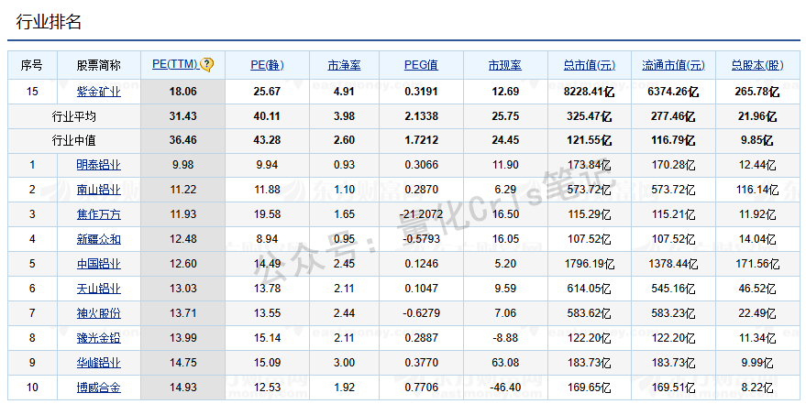Sort by 总市值(元) column header
806x404 pixels.
click(589, 65)
